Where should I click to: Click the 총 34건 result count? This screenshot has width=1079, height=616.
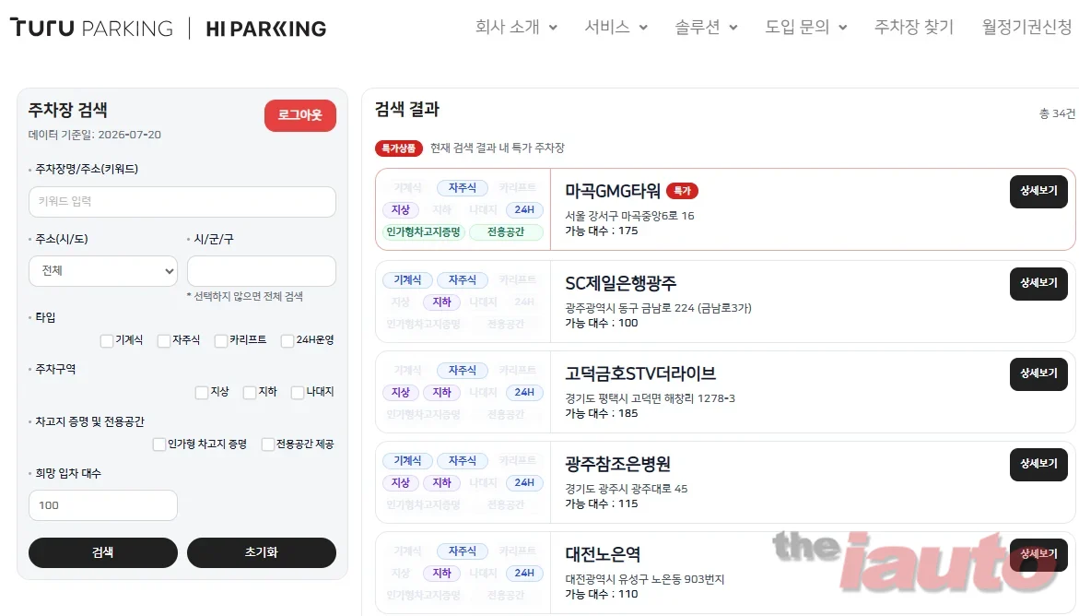(x=1056, y=113)
